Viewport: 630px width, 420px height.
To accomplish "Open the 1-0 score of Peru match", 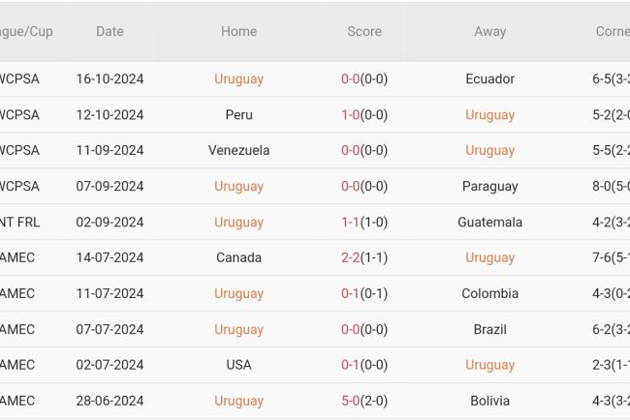I will point(351,114).
